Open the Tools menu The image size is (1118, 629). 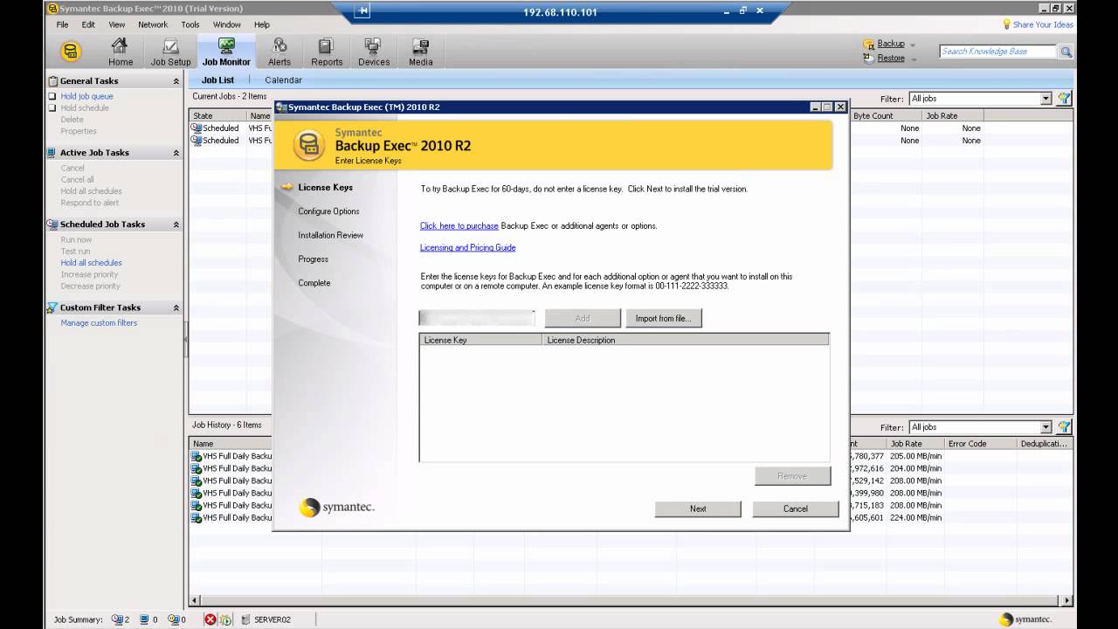(x=190, y=24)
